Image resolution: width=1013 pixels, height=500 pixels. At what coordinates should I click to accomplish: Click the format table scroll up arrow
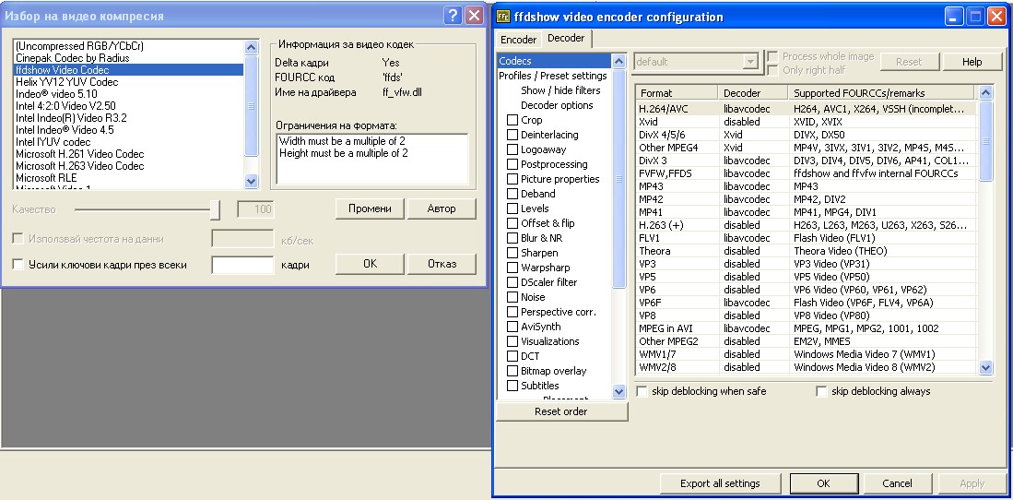coord(985,93)
